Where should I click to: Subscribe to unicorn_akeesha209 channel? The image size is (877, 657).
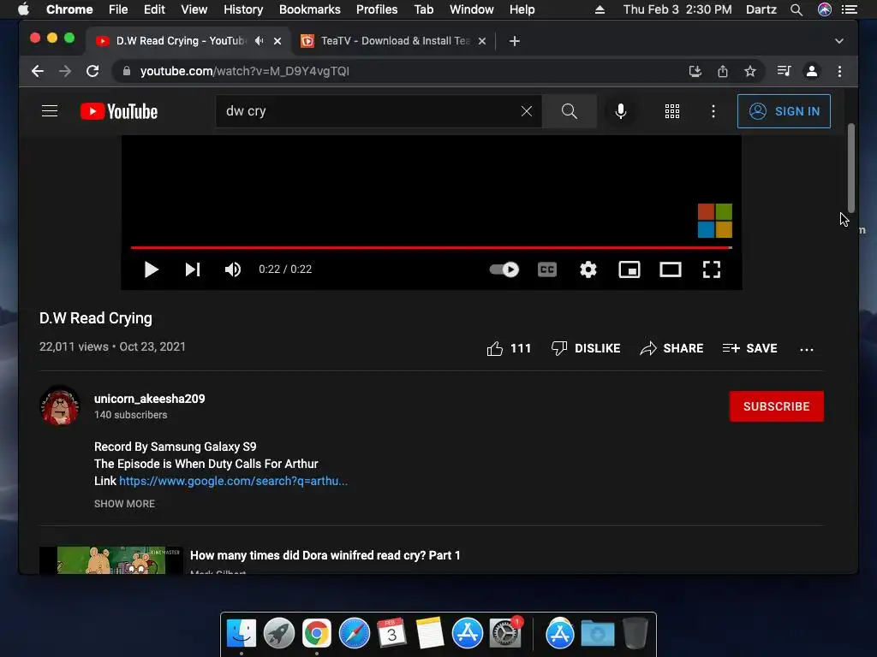click(x=776, y=406)
